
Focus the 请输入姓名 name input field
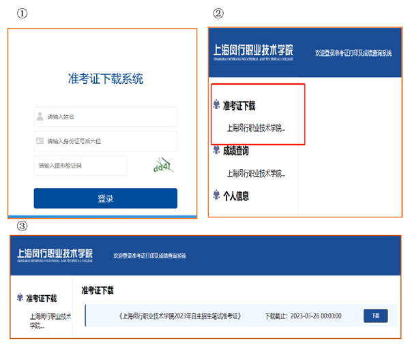click(109, 117)
